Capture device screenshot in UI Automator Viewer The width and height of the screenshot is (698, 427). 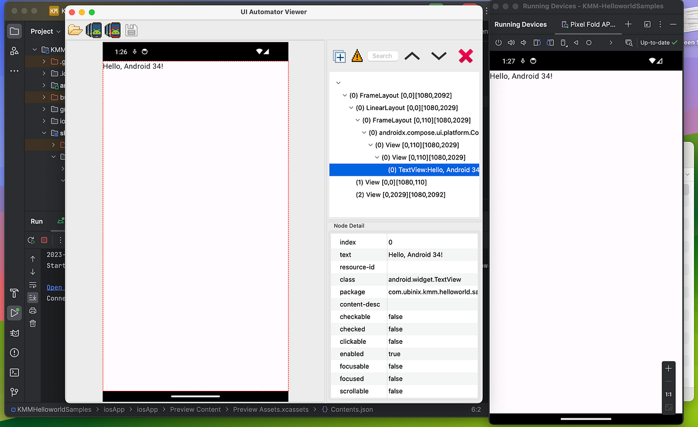pyautogui.click(x=93, y=30)
